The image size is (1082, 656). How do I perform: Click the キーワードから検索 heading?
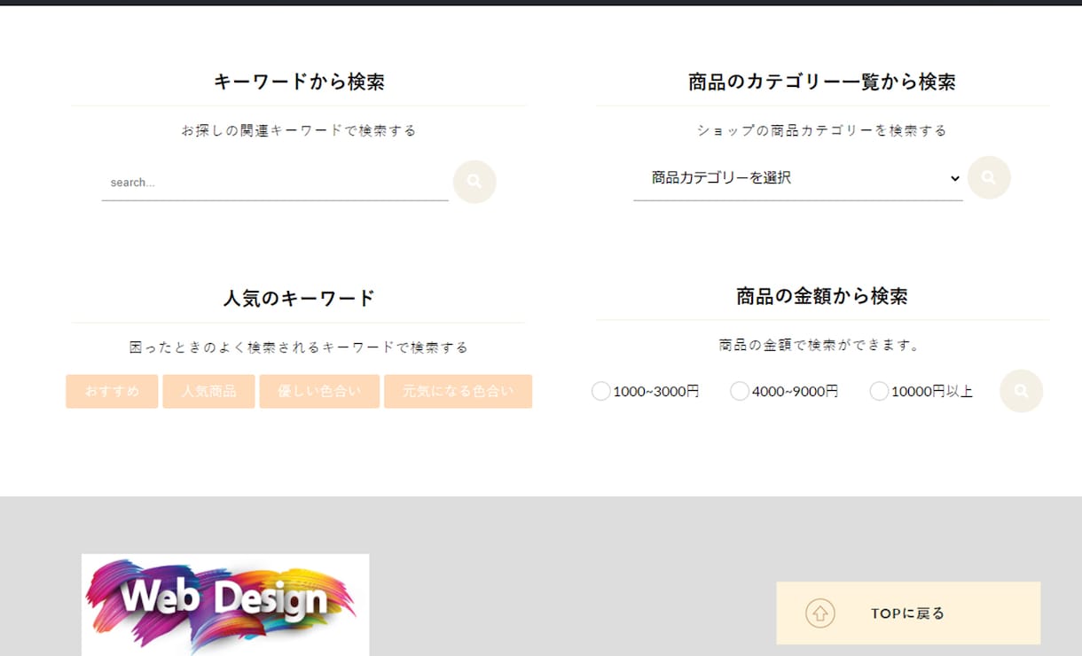click(299, 82)
